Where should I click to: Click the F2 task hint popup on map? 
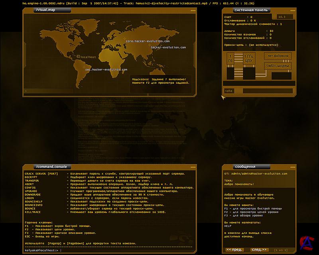[161, 80]
